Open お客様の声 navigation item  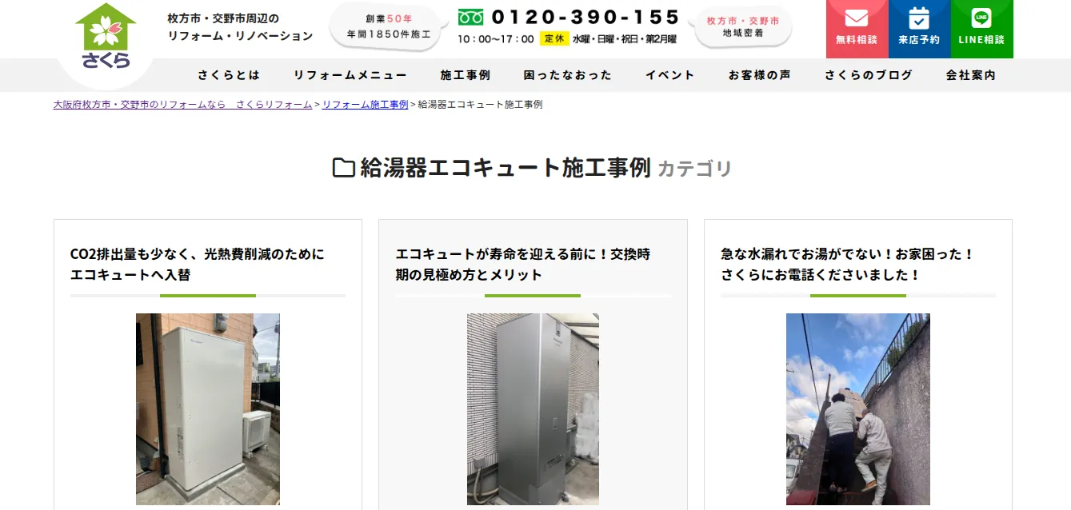tap(759, 75)
